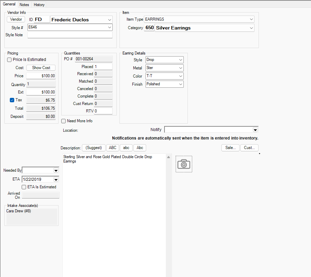Open the History tab
The height and width of the screenshot is (277, 311).
pyautogui.click(x=39, y=5)
